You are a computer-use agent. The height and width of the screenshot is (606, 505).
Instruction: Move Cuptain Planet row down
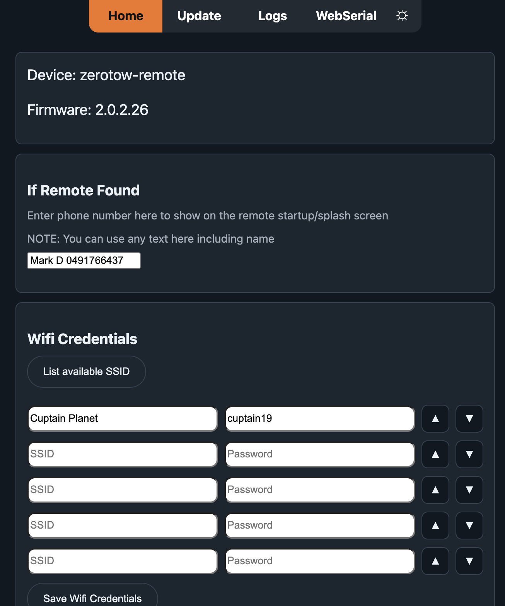coord(469,419)
